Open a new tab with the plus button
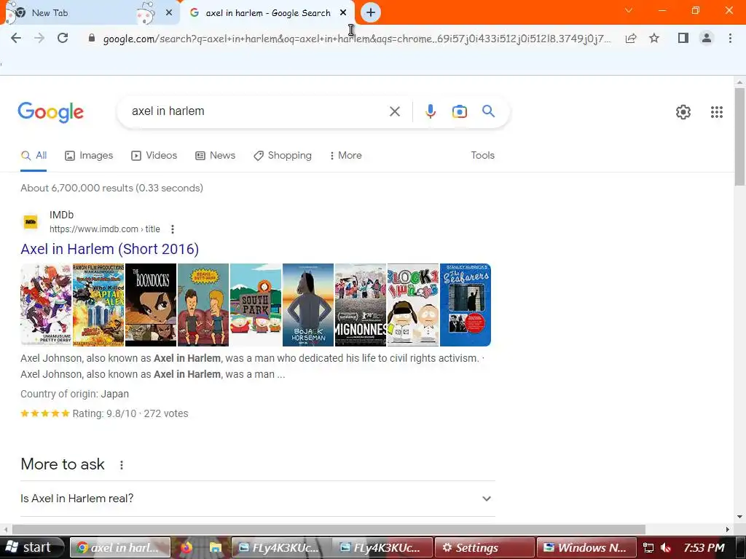746x559 pixels. click(x=371, y=13)
